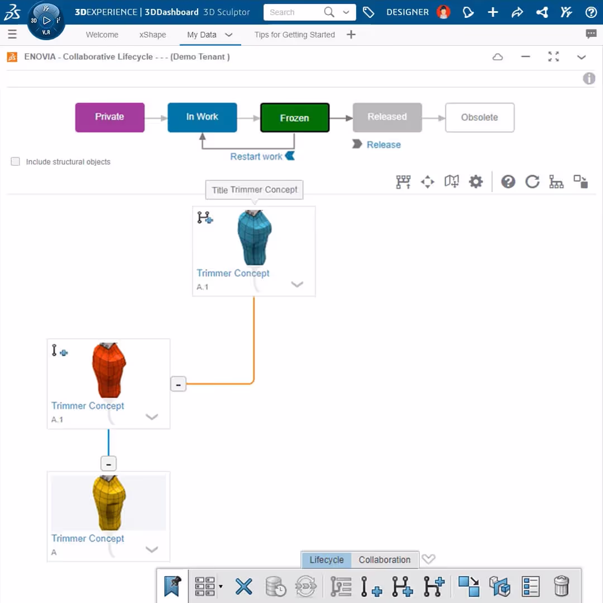
Task: Open the widget header chevron menu
Action: pos(581,58)
